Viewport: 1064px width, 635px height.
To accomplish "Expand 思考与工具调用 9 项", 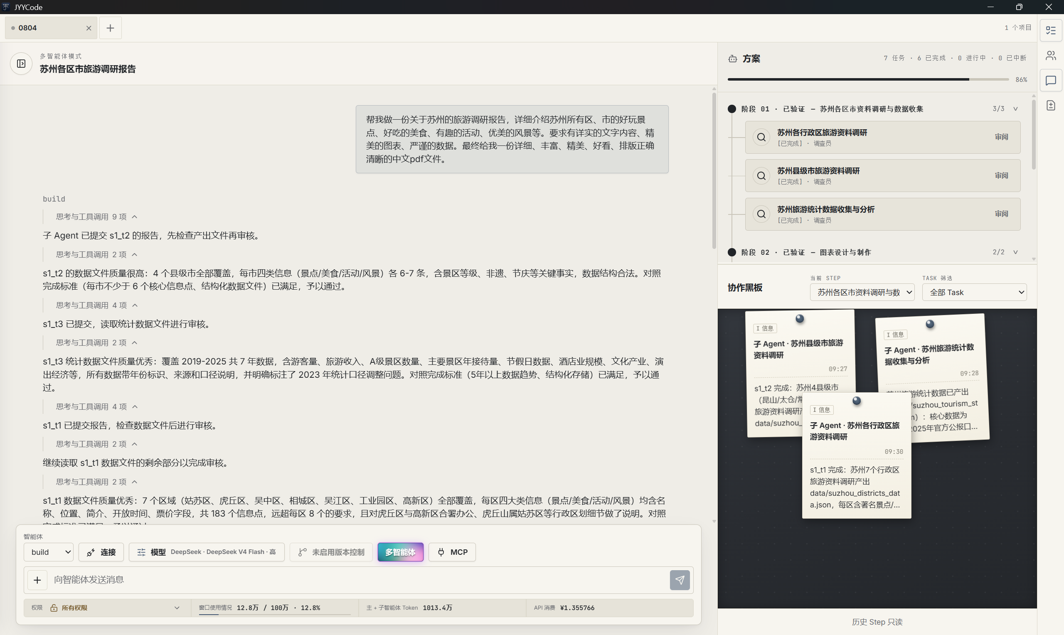I will point(96,217).
